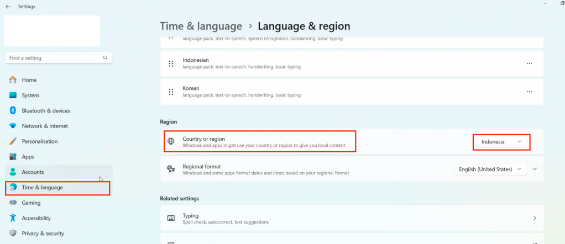Click the Time & language breadcrumb link
This screenshot has height=244, width=565.
pyautogui.click(x=201, y=26)
